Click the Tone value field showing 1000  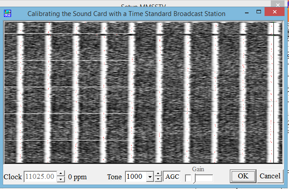(x=136, y=177)
